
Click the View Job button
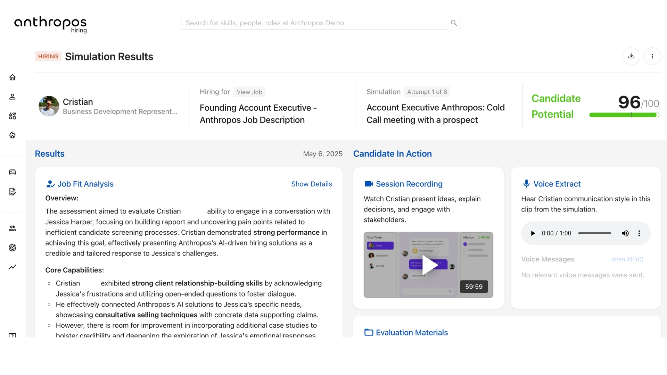tap(249, 92)
